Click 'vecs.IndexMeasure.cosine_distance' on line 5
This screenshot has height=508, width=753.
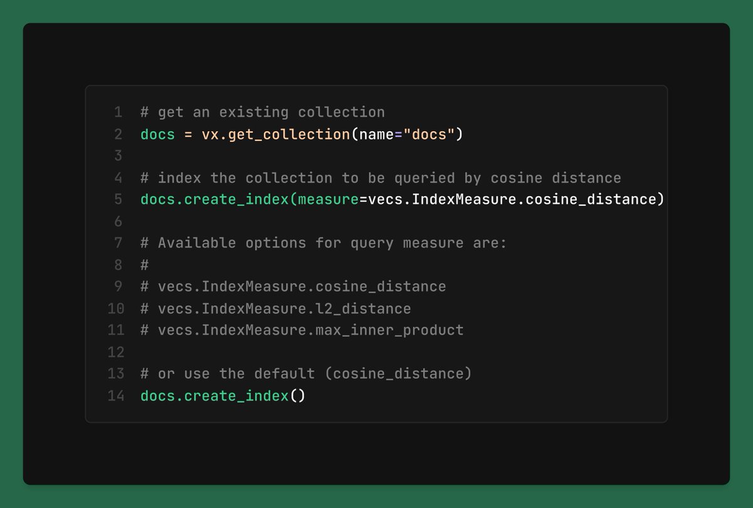[511, 199]
